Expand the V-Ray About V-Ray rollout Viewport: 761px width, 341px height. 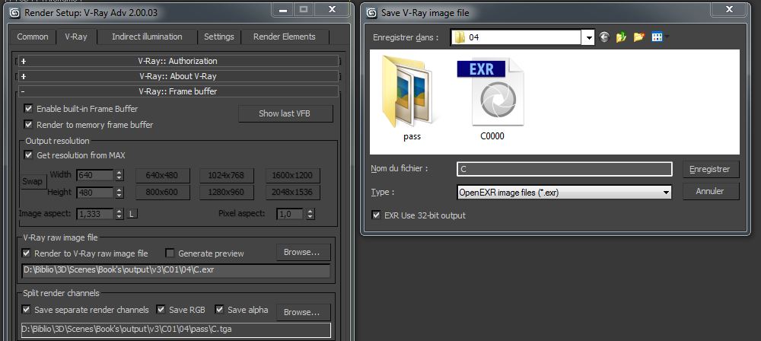click(x=177, y=76)
